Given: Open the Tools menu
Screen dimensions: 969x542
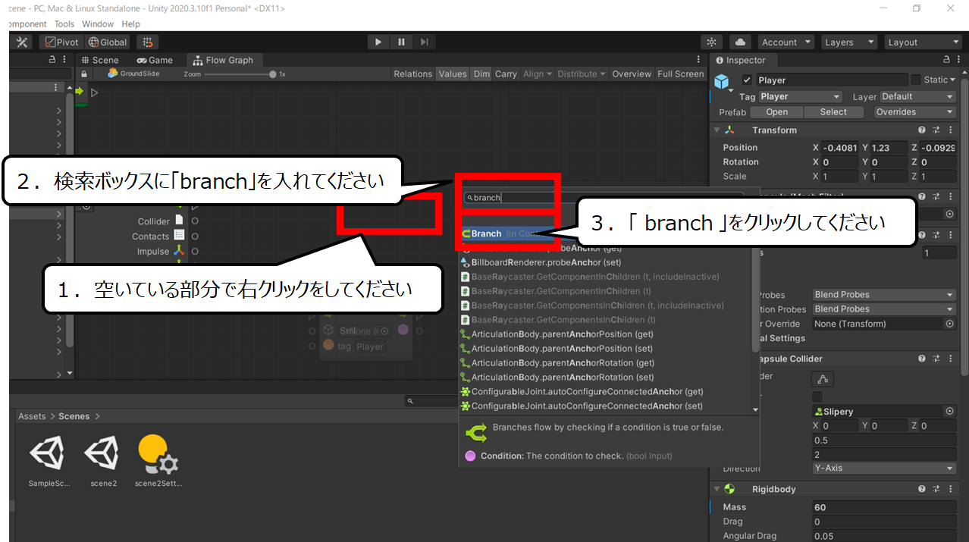Looking at the screenshot, I should pos(64,24).
